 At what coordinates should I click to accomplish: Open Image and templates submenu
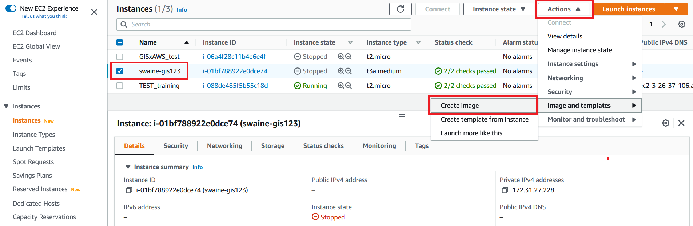click(x=590, y=106)
